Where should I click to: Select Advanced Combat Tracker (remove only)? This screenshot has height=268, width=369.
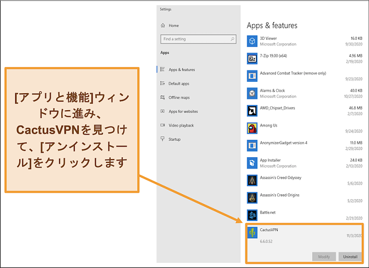(x=293, y=73)
